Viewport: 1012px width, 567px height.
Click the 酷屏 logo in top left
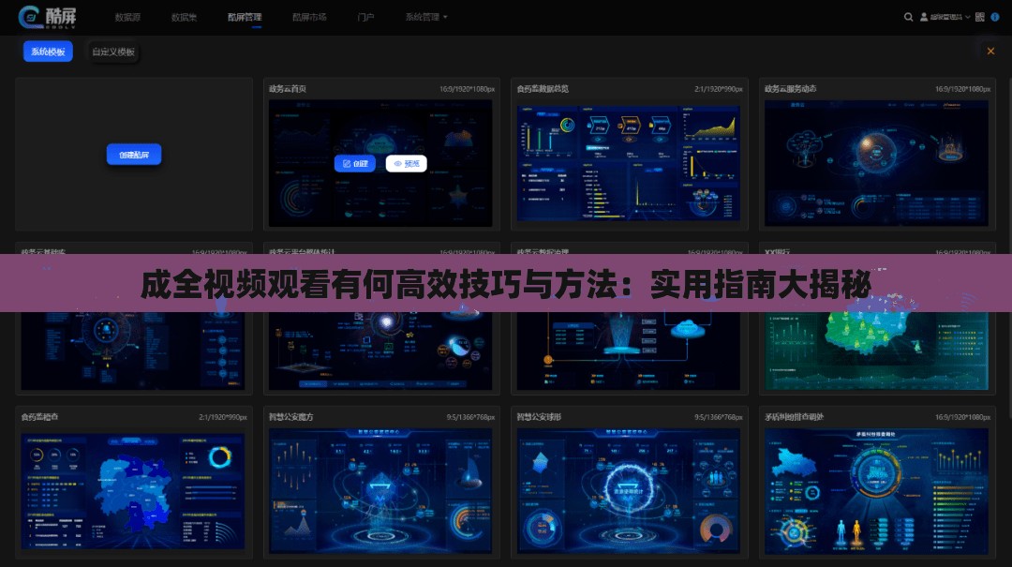[47, 17]
